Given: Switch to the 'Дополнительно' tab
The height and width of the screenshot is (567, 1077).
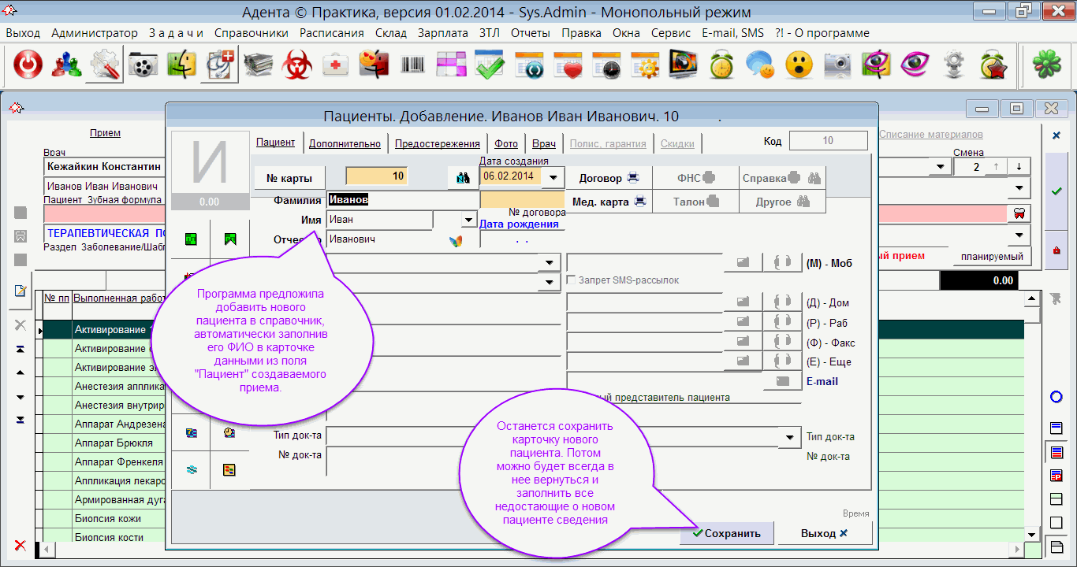Looking at the screenshot, I should [345, 143].
